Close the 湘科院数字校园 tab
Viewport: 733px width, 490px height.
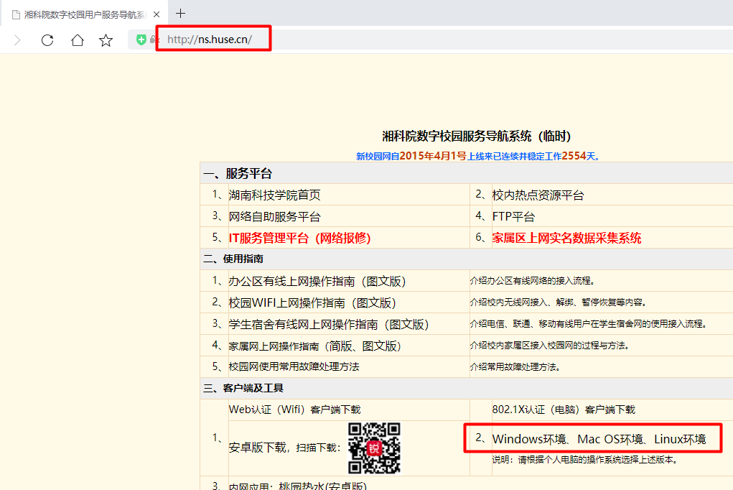(157, 14)
